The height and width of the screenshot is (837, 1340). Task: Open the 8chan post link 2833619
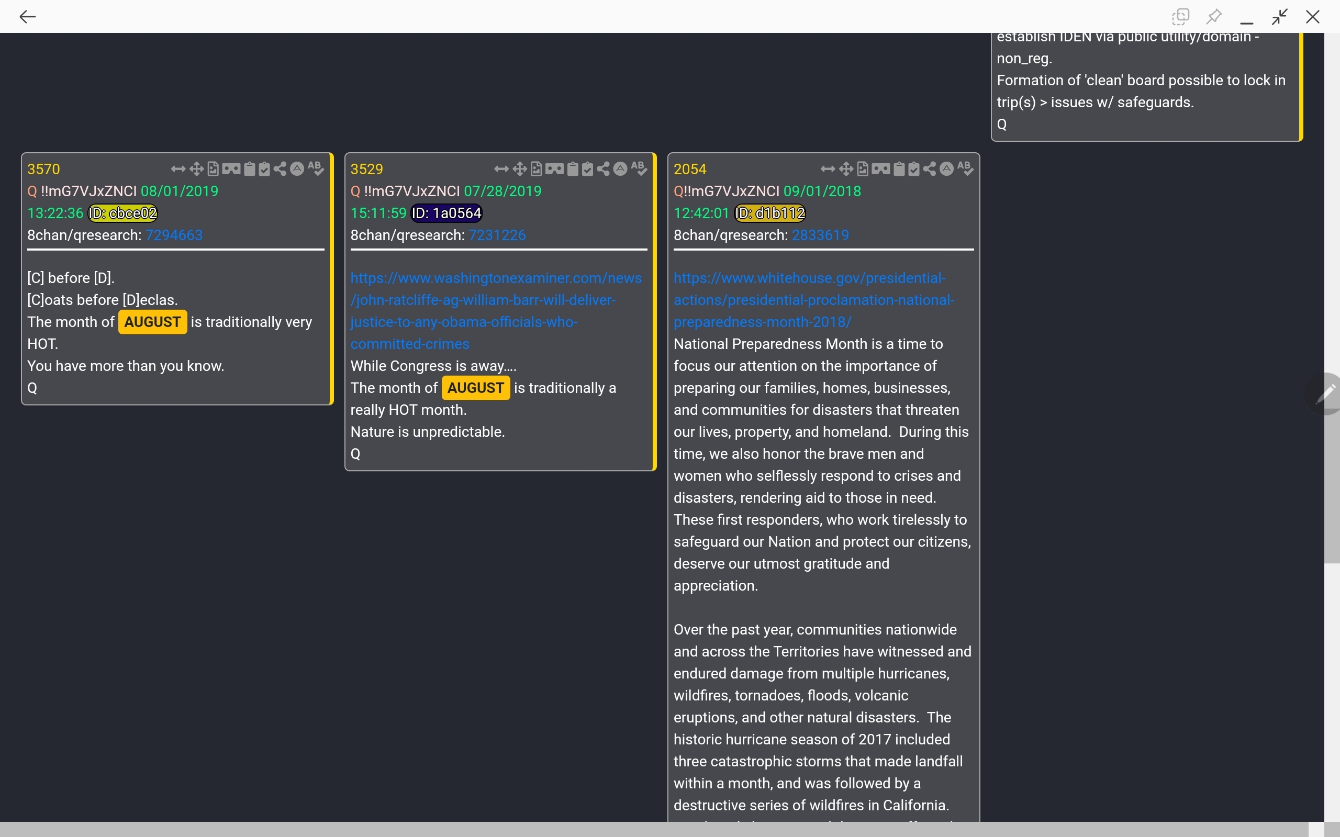821,235
